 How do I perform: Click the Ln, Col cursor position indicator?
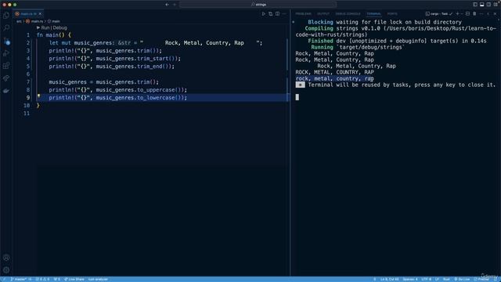390,279
